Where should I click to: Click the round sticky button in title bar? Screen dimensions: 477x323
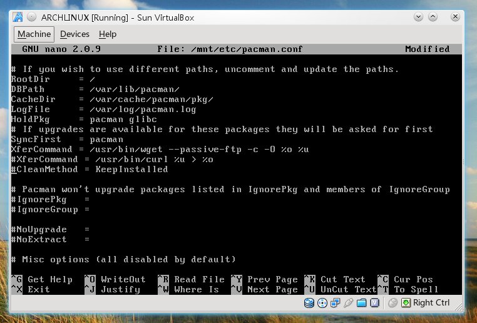(32, 17)
